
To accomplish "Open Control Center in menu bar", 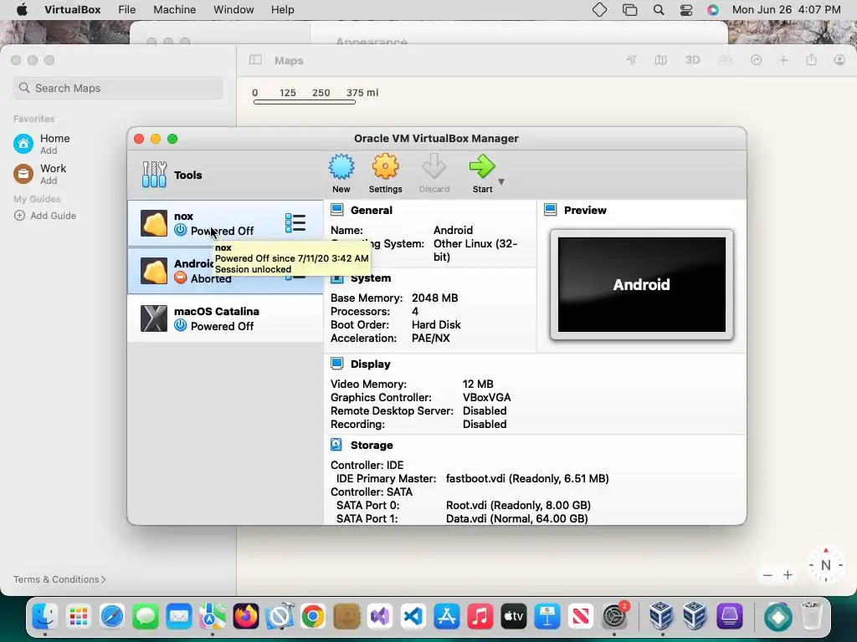I will pyautogui.click(x=686, y=10).
